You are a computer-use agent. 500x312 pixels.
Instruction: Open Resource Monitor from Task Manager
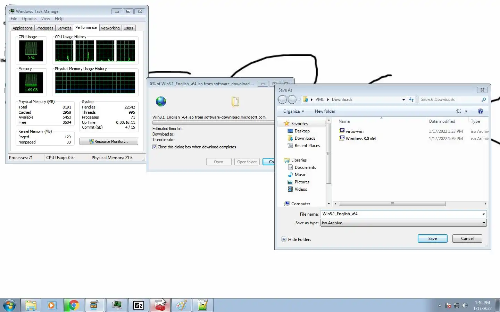click(x=109, y=141)
